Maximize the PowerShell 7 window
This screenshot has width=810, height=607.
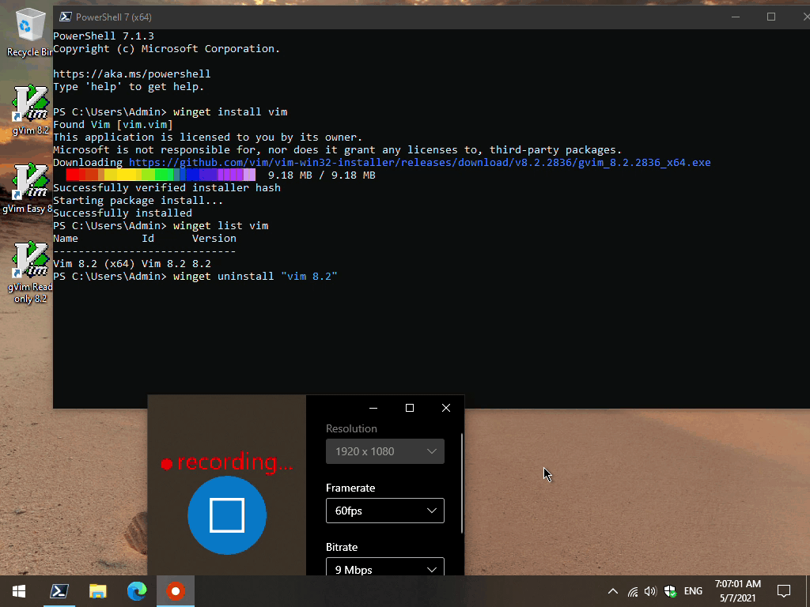(x=771, y=17)
